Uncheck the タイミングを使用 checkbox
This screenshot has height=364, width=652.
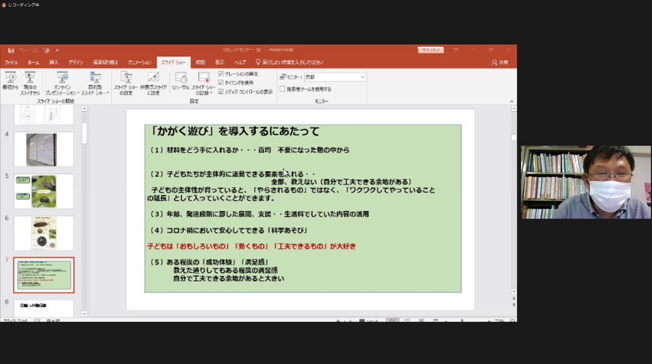(221, 82)
